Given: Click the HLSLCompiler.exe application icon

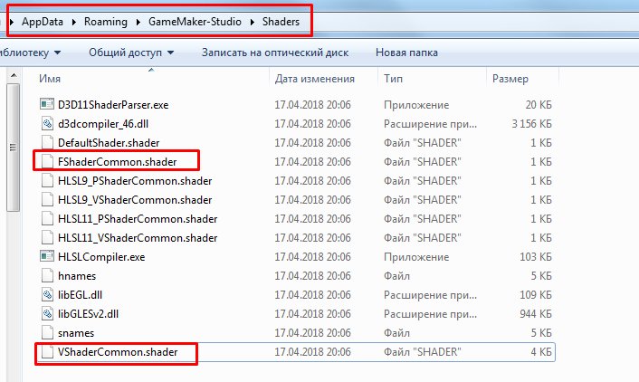Looking at the screenshot, I should point(47,256).
